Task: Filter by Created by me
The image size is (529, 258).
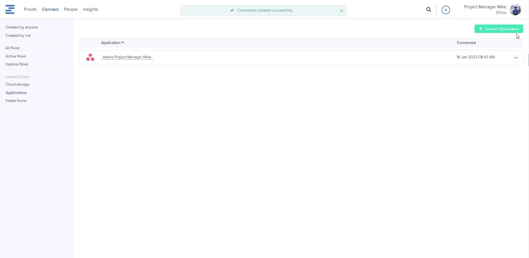Action: (18, 36)
